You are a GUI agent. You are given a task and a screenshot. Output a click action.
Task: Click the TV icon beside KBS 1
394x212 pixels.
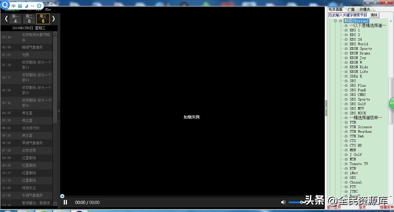[x=346, y=30]
